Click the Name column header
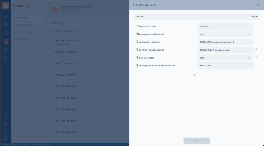264x146 pixels. tap(139, 16)
